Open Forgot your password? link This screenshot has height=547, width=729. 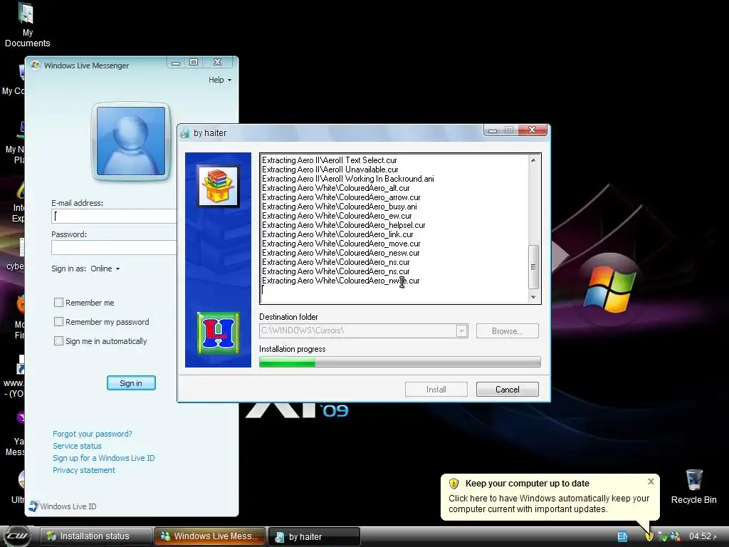tap(92, 434)
